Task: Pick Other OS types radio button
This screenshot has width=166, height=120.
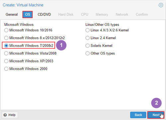Action: pos(87,53)
